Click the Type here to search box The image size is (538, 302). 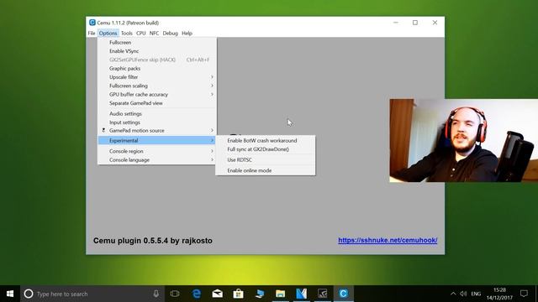point(92,294)
